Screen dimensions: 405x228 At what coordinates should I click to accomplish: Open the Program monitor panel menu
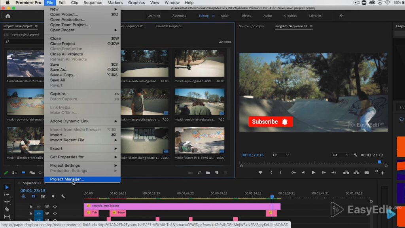pos(311,26)
